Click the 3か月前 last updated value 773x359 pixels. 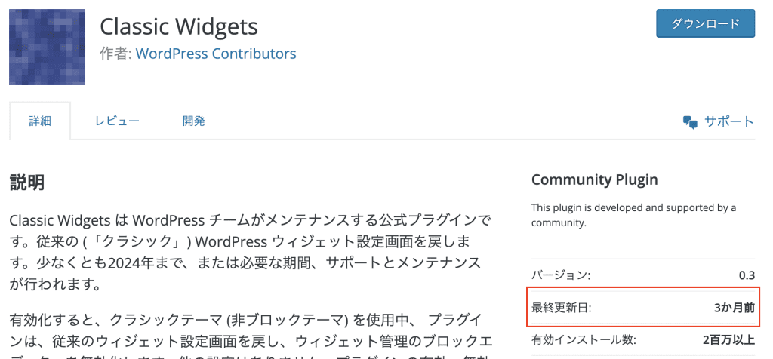(x=735, y=308)
